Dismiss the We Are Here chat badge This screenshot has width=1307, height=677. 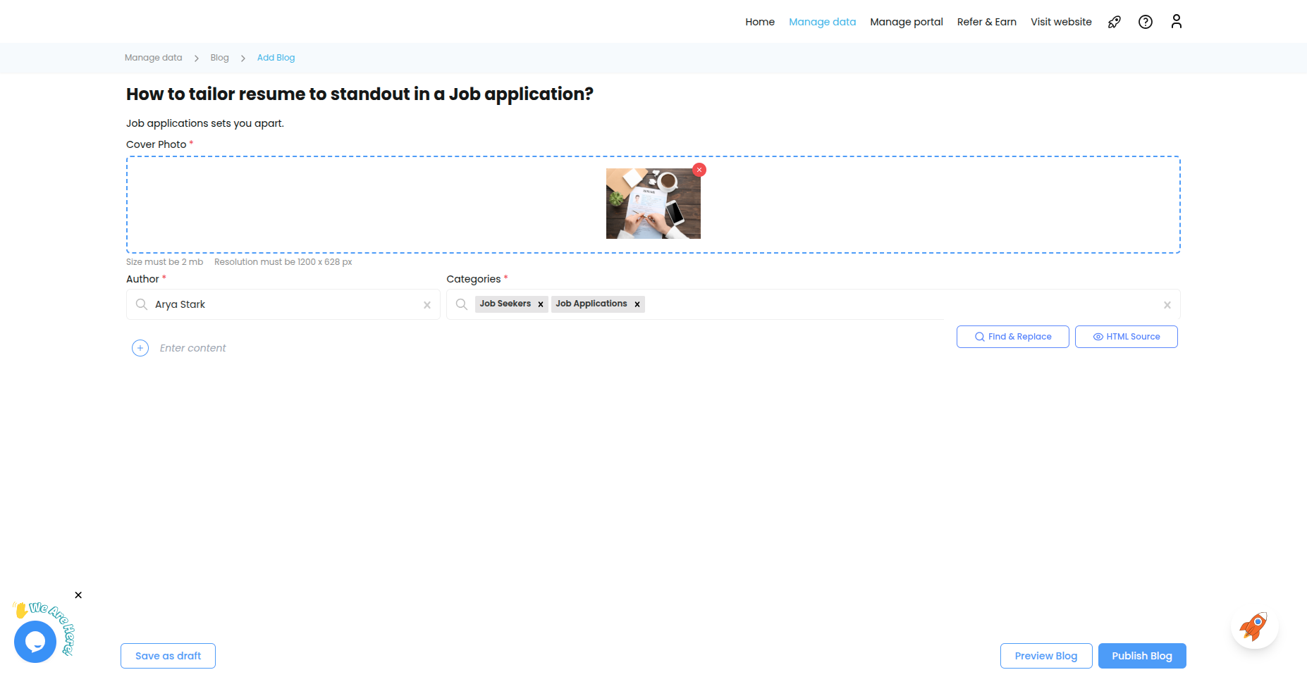(78, 595)
